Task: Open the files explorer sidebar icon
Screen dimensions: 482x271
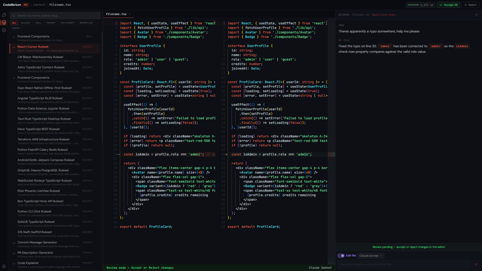Action: 4,15
